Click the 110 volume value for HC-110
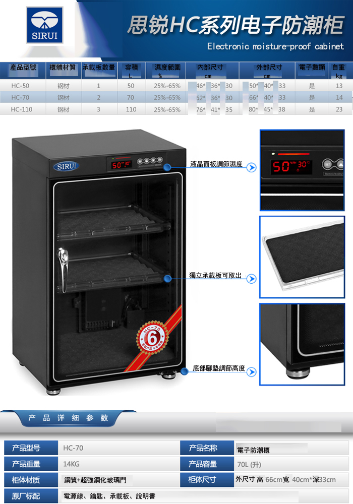 click(x=131, y=109)
